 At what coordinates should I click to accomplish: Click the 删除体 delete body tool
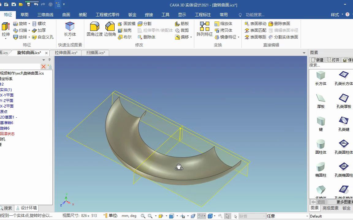coord(146,37)
